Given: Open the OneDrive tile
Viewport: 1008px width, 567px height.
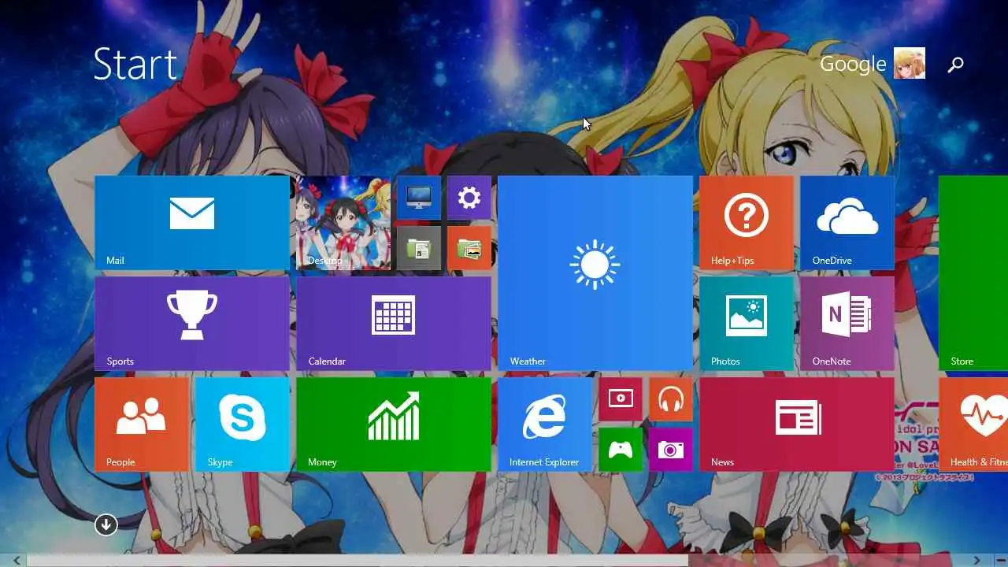Looking at the screenshot, I should (847, 223).
